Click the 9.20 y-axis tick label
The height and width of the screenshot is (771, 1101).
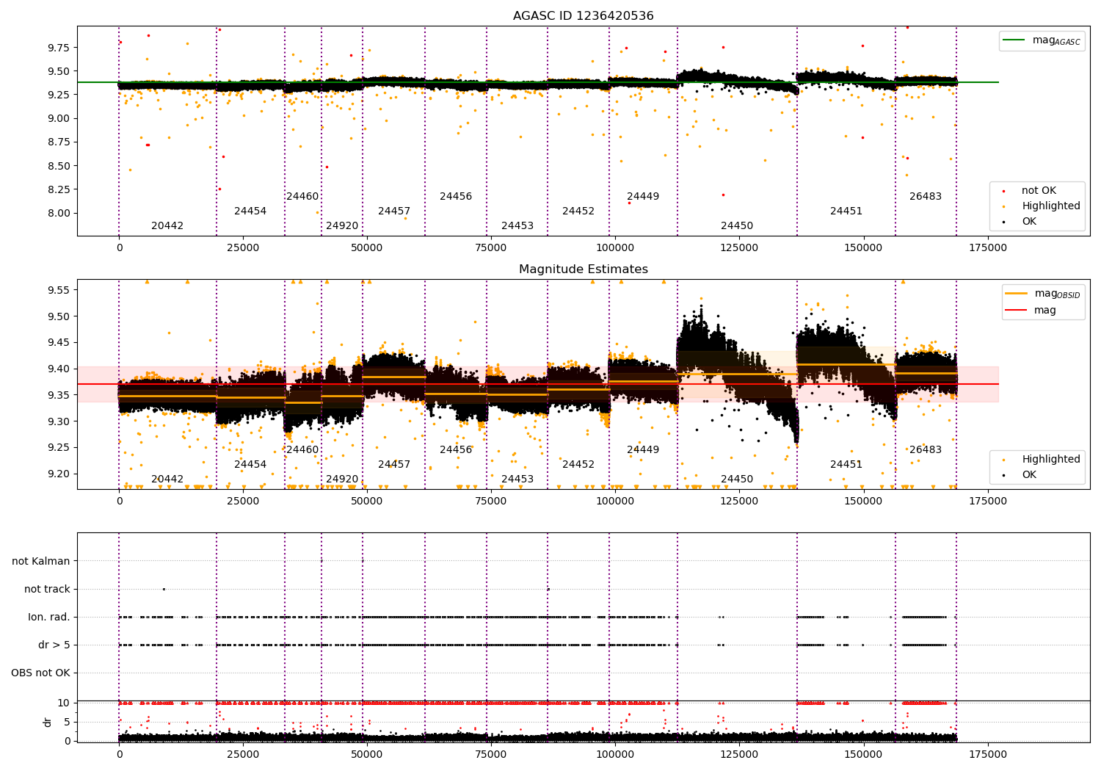(58, 474)
